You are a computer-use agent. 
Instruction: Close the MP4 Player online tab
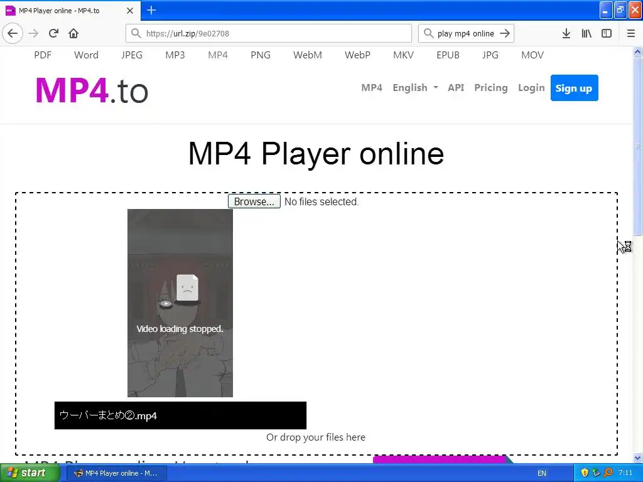[x=130, y=11]
